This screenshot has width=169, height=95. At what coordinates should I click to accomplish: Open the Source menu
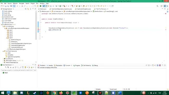point(10,3)
